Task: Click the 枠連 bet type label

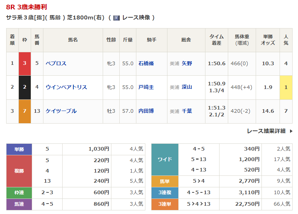Action: 19,193
